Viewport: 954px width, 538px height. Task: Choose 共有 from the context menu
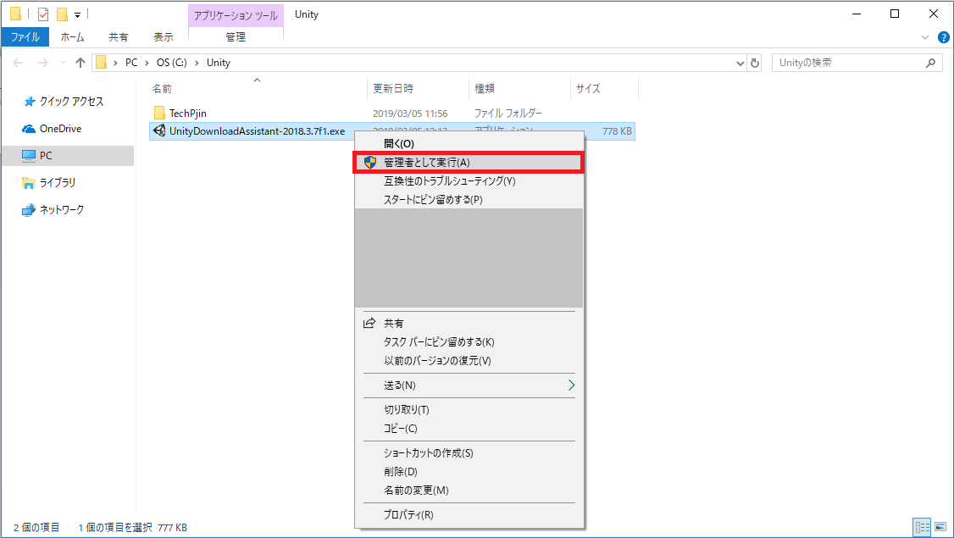(469, 323)
